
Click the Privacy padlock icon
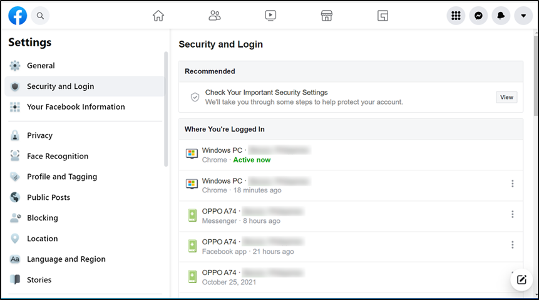pos(15,135)
